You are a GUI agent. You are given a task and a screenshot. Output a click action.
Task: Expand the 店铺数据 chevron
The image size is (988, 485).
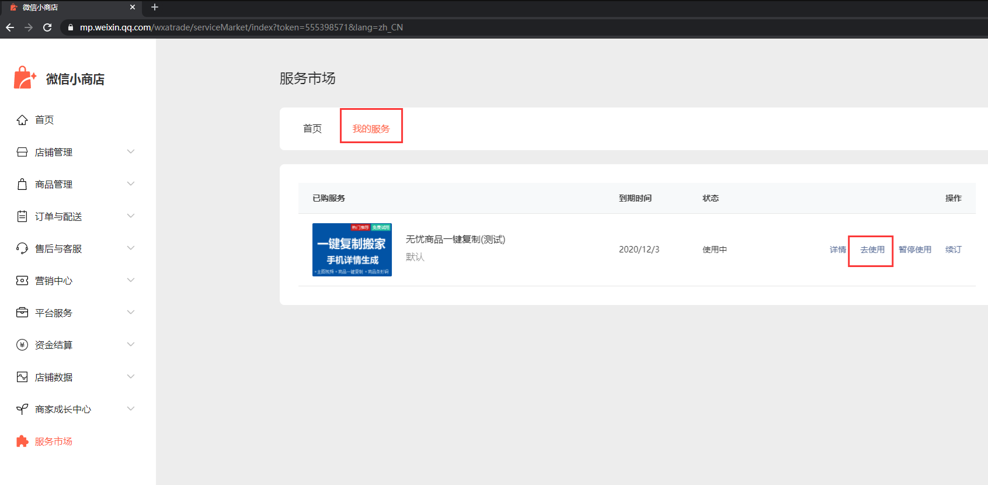point(131,377)
